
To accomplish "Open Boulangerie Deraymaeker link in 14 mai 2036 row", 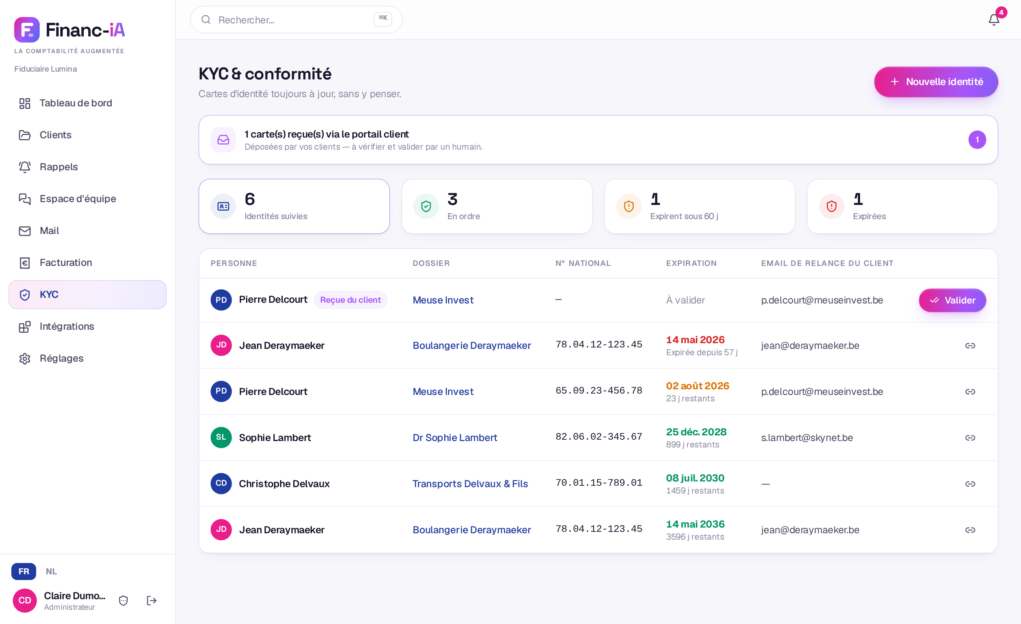I will click(472, 530).
